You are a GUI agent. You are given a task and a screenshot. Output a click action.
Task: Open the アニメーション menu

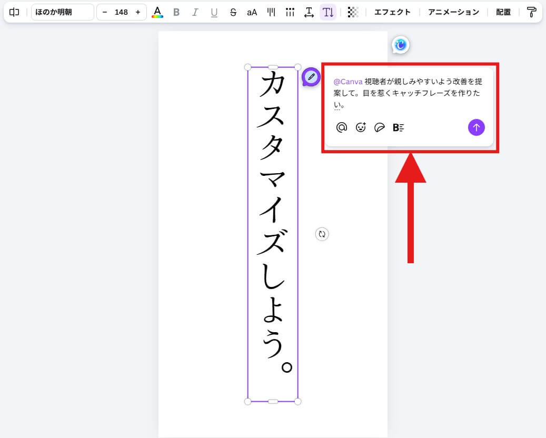(x=453, y=12)
